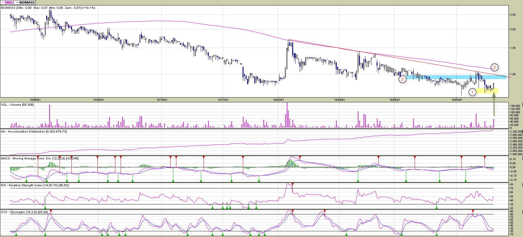Click the green upward arrow annotation

click(x=494, y=104)
